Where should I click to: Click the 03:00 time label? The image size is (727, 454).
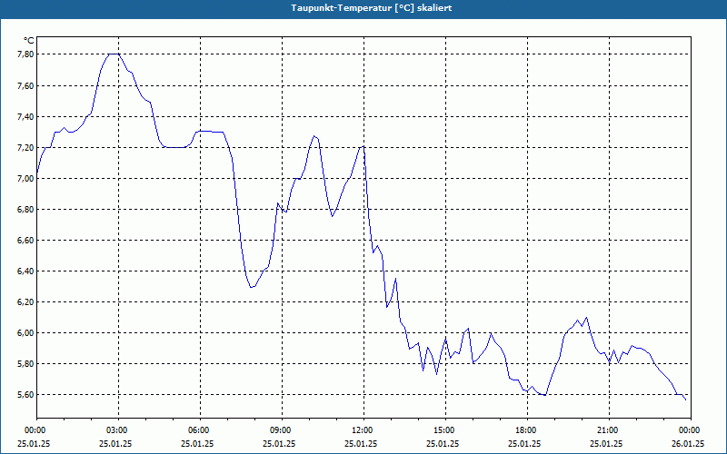pos(118,430)
